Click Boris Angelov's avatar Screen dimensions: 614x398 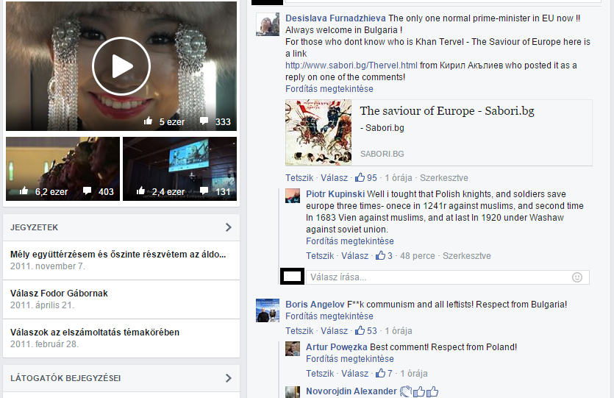point(268,310)
